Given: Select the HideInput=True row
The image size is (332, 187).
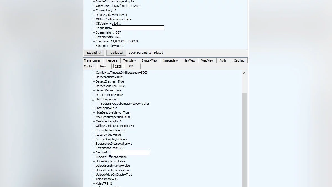Looking at the screenshot, I should 106,108.
